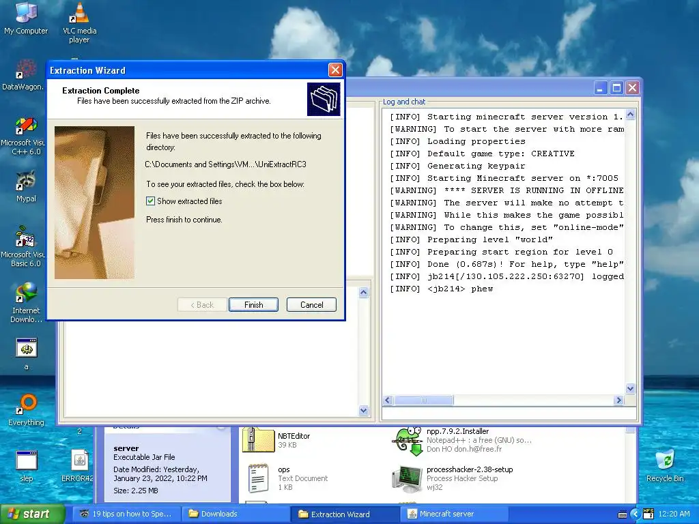Click 'Default game type: CREATIVE' log line
Screen dimensions: 699x524
pos(483,154)
